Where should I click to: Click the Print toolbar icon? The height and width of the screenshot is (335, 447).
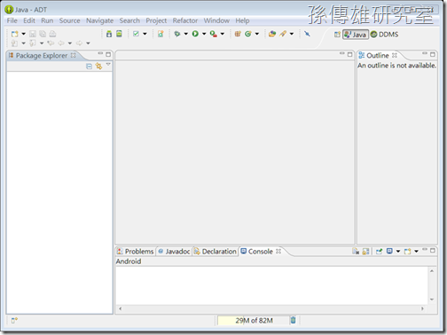52,34
